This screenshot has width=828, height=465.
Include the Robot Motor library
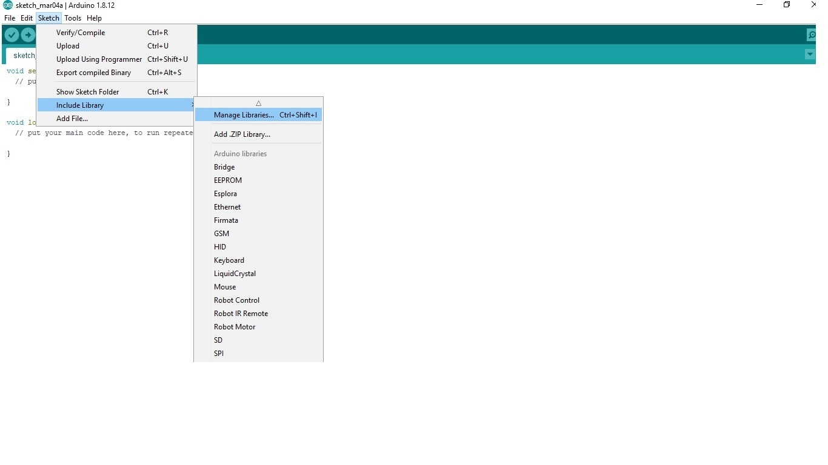pos(258,327)
